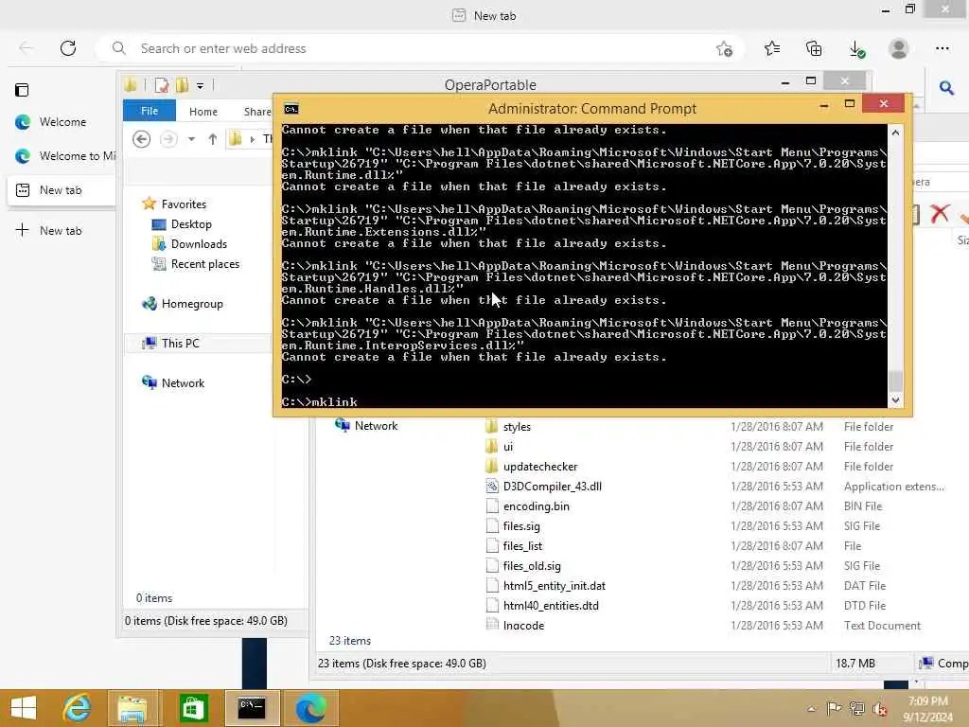
Task: Click the add to favorites star icon
Action: 724,49
